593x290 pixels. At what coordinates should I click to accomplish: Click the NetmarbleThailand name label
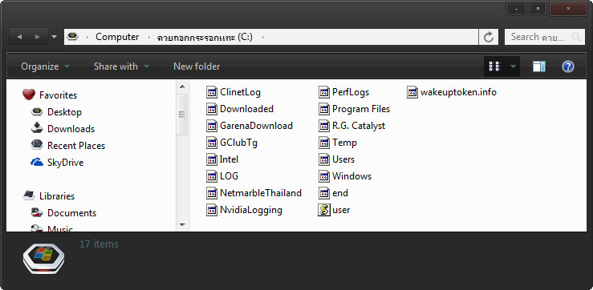pos(261,193)
